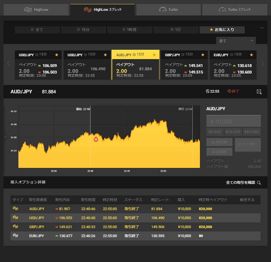
Task: Click the 判定時ペイアウト column header
Action: 213,200
